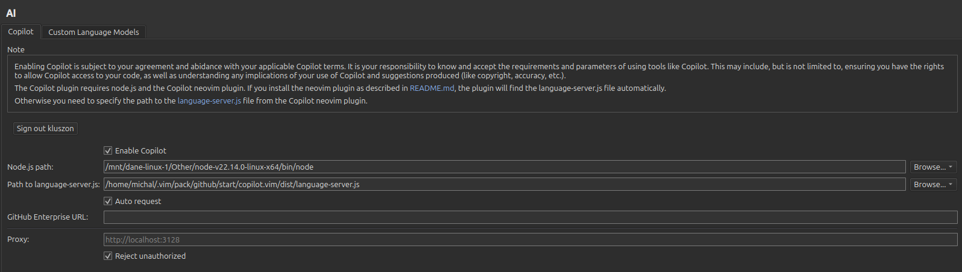Open the README.md link

432,88
